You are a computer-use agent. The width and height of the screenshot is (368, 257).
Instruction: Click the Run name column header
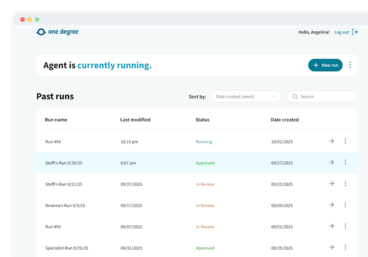[56, 120]
